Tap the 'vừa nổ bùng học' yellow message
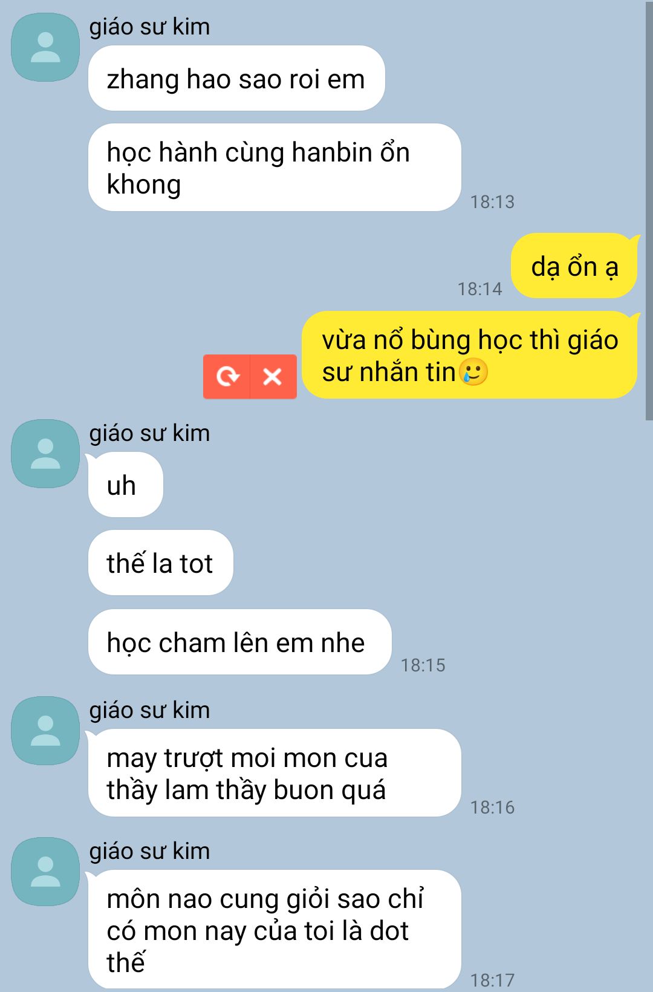This screenshot has width=653, height=992. [470, 355]
